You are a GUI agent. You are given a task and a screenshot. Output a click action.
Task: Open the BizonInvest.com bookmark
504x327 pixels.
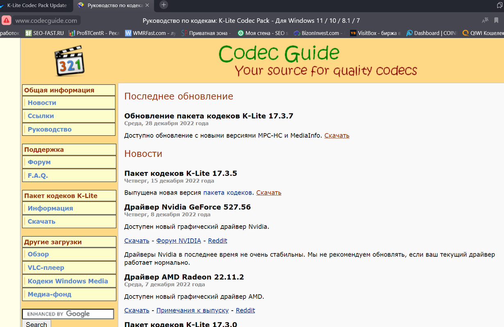[319, 33]
